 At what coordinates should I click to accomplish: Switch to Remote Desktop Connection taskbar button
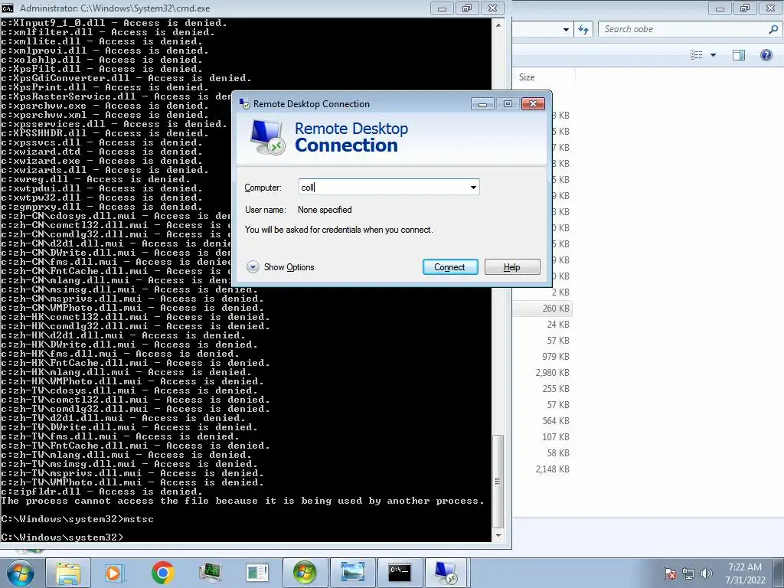[x=446, y=573]
